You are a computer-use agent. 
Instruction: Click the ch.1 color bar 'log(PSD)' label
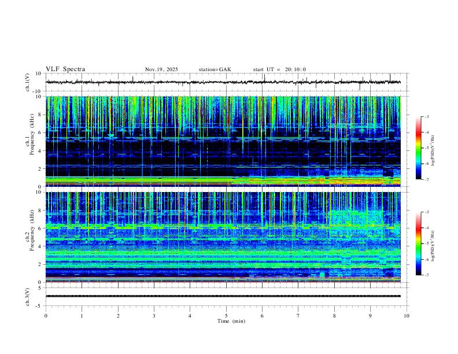[x=433, y=151]
